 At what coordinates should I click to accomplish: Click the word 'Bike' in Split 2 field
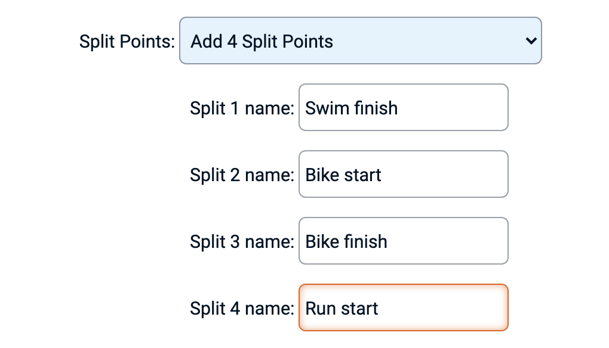click(321, 175)
